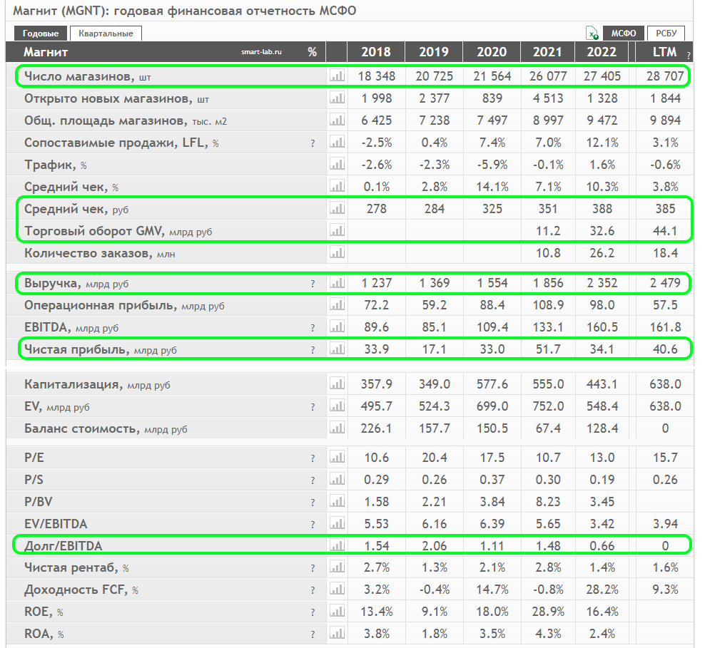Image resolution: width=705 pixels, height=648 pixels.
Task: Download the Excel export file icon
Action: pyautogui.click(x=592, y=34)
